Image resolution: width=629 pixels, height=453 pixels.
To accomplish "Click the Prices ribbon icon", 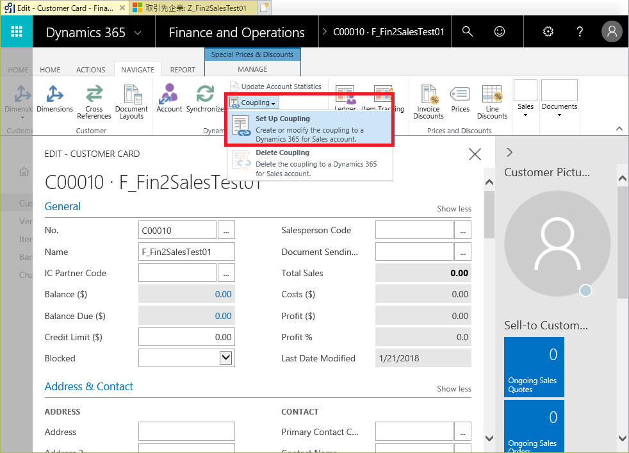I will click(x=460, y=99).
